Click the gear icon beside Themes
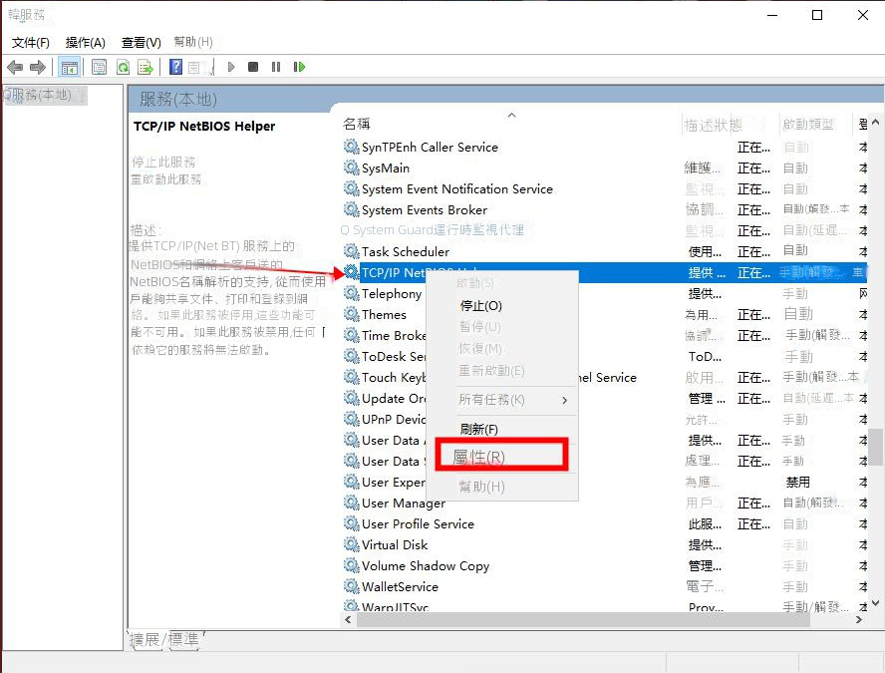885x673 pixels. 351,314
